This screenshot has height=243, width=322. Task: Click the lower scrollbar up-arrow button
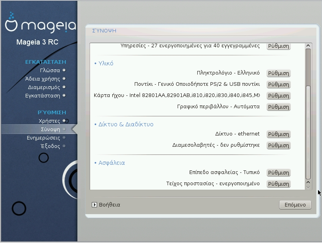pos(308,182)
